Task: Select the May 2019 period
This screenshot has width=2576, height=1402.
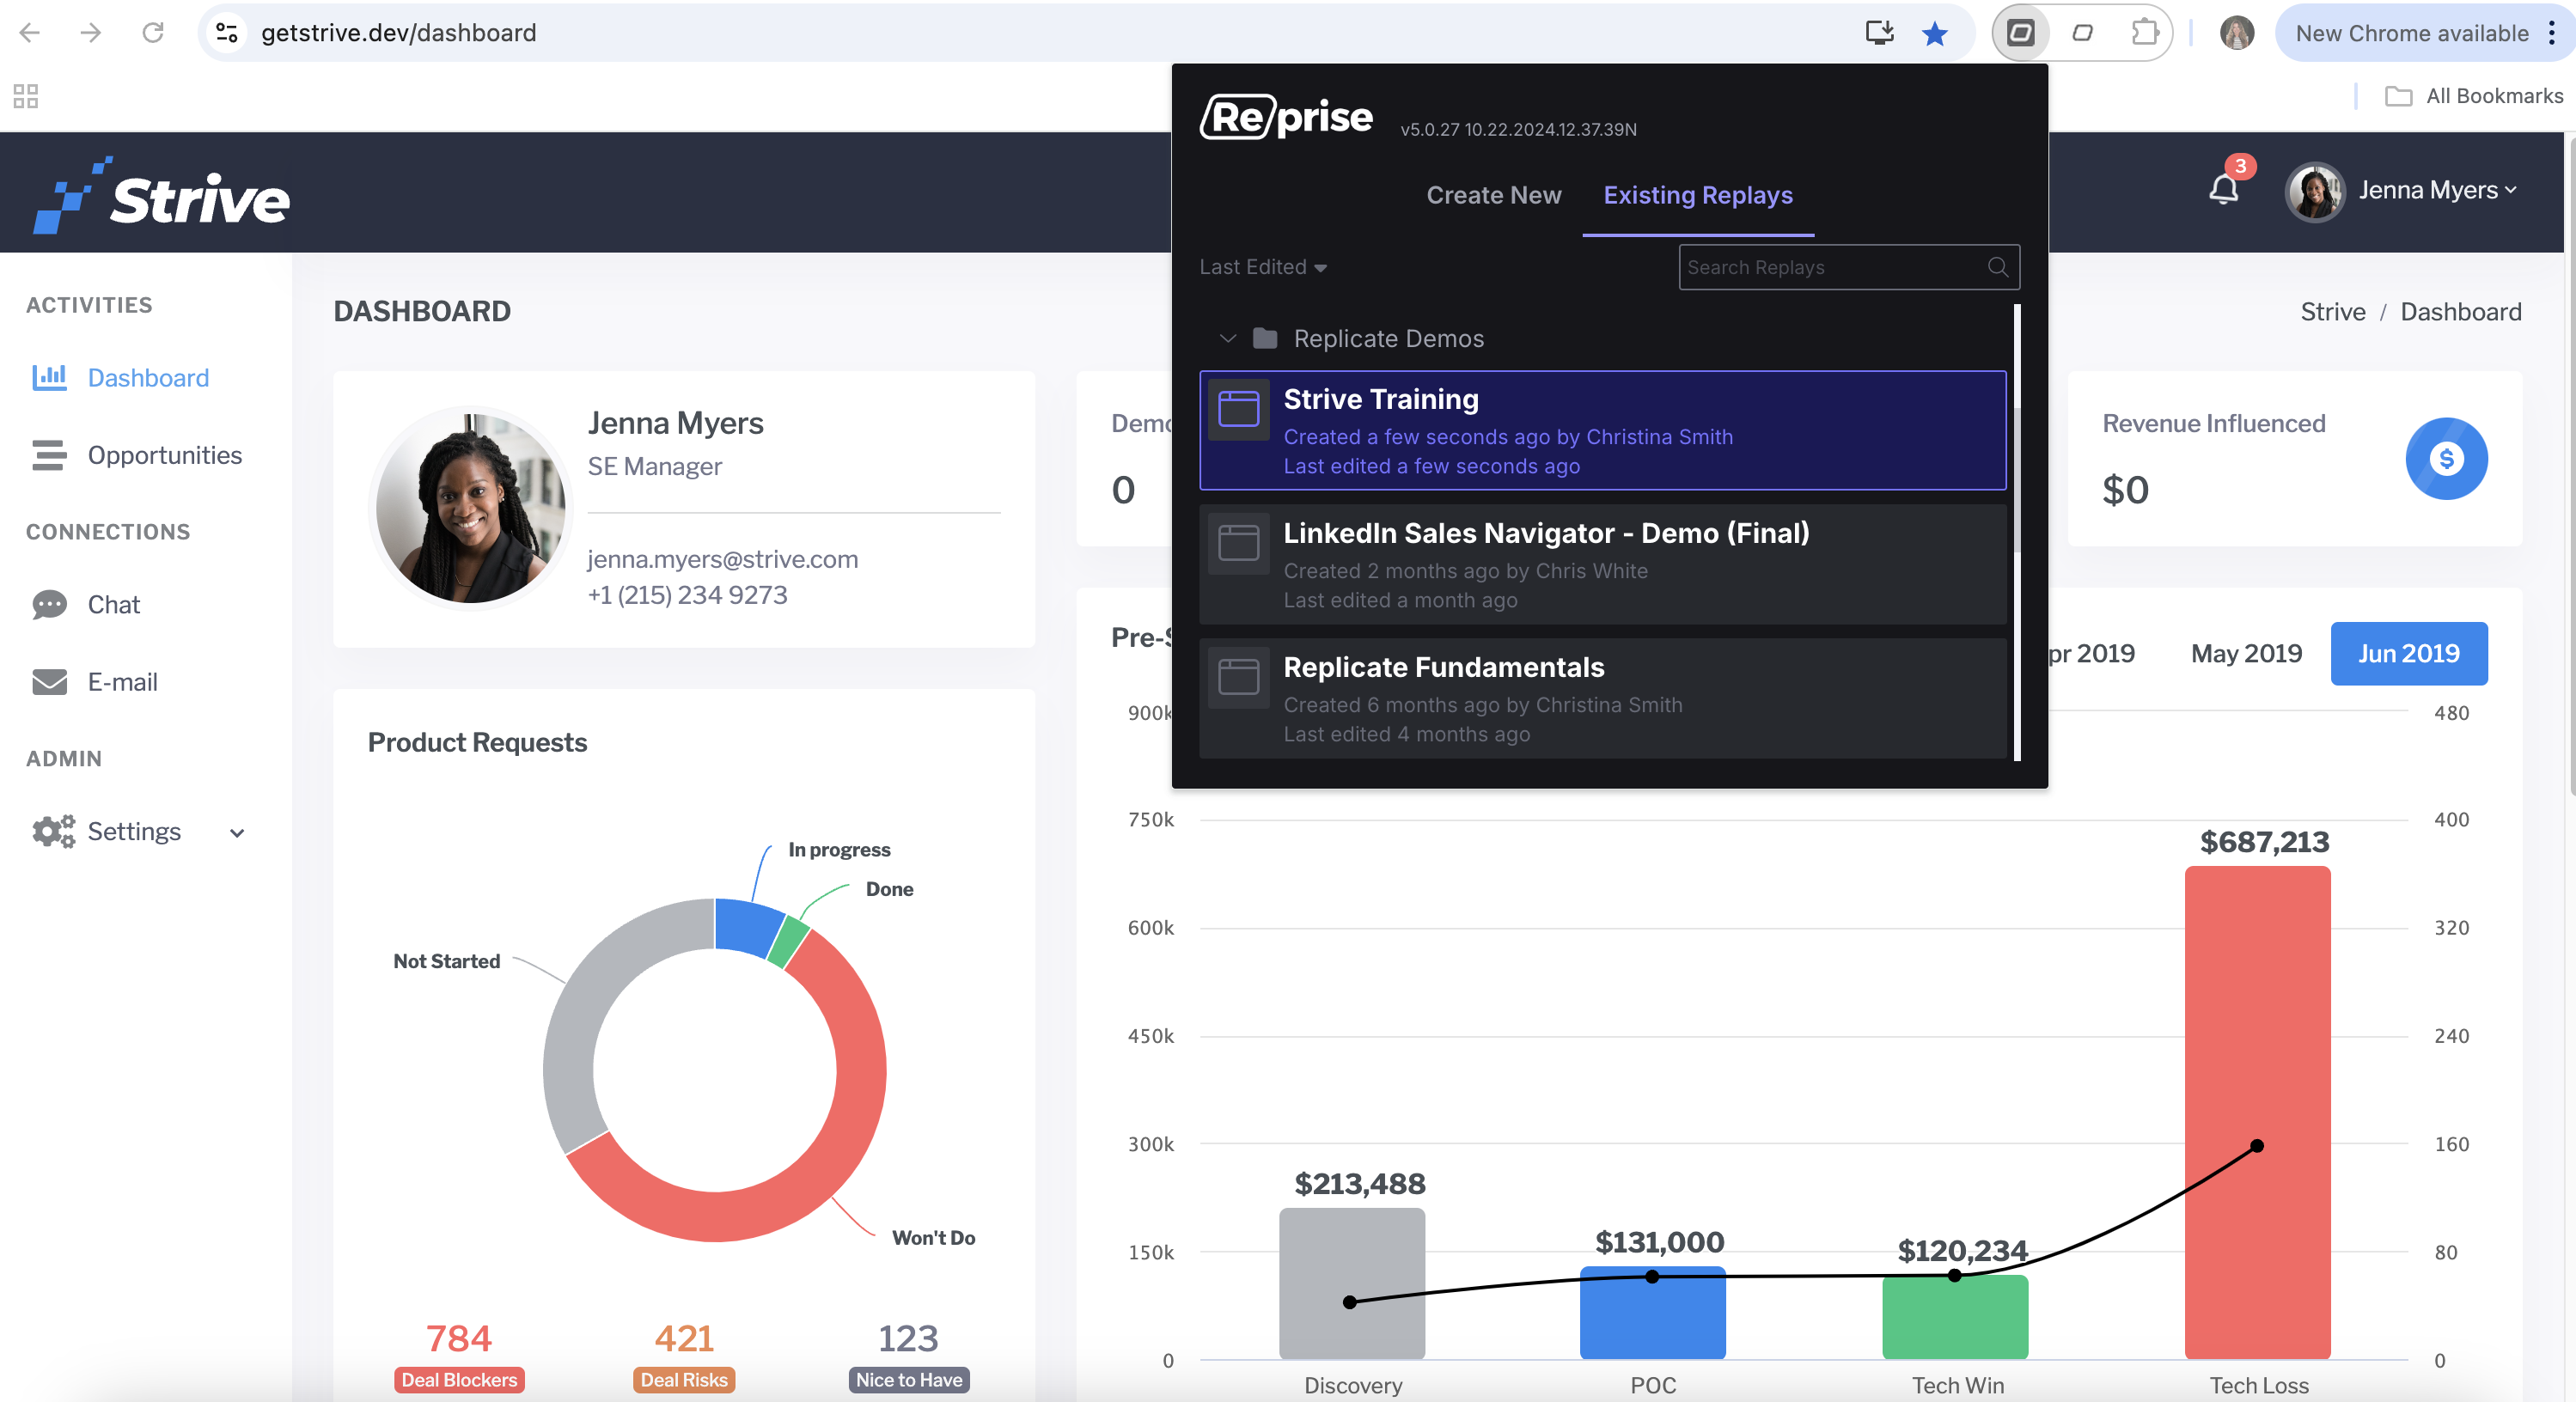Action: point(2246,653)
